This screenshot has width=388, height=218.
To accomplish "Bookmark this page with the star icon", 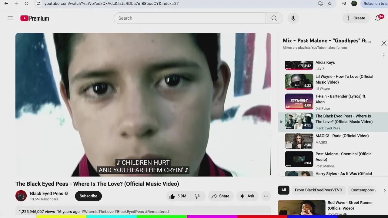I will [330, 4].
